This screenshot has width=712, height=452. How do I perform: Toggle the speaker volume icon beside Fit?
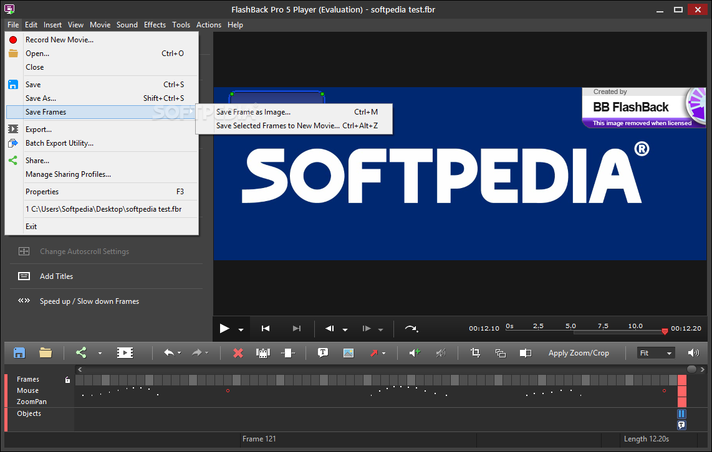(x=693, y=353)
